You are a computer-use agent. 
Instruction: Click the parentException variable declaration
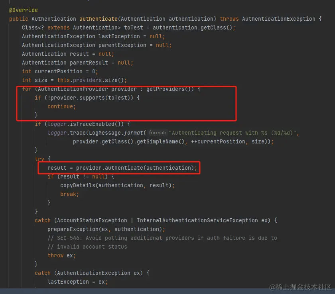pos(122,45)
